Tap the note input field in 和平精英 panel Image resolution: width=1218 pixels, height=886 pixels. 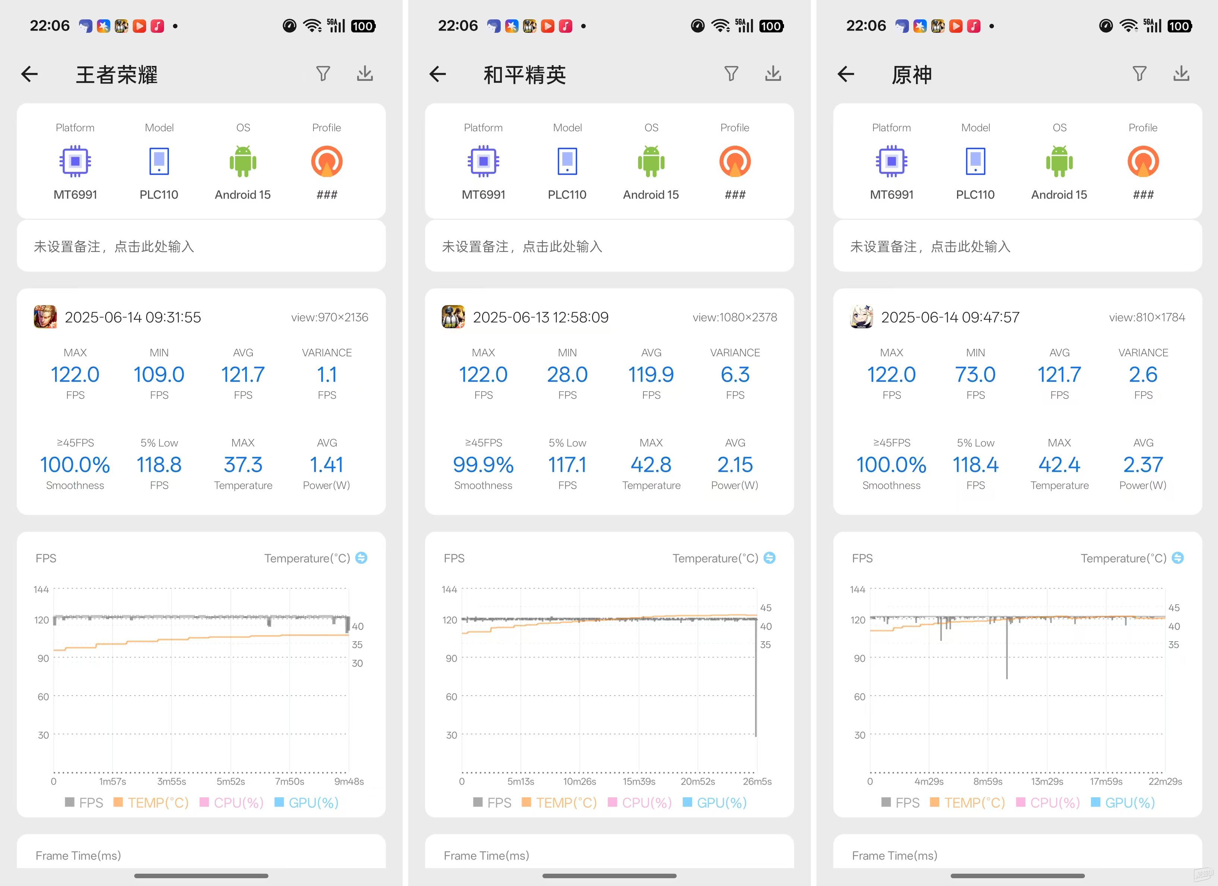tap(609, 246)
